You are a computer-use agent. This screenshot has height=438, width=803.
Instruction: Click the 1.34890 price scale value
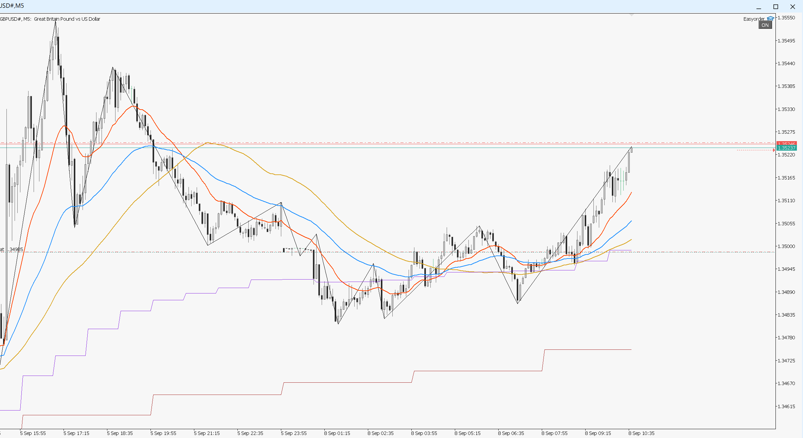[786, 292]
